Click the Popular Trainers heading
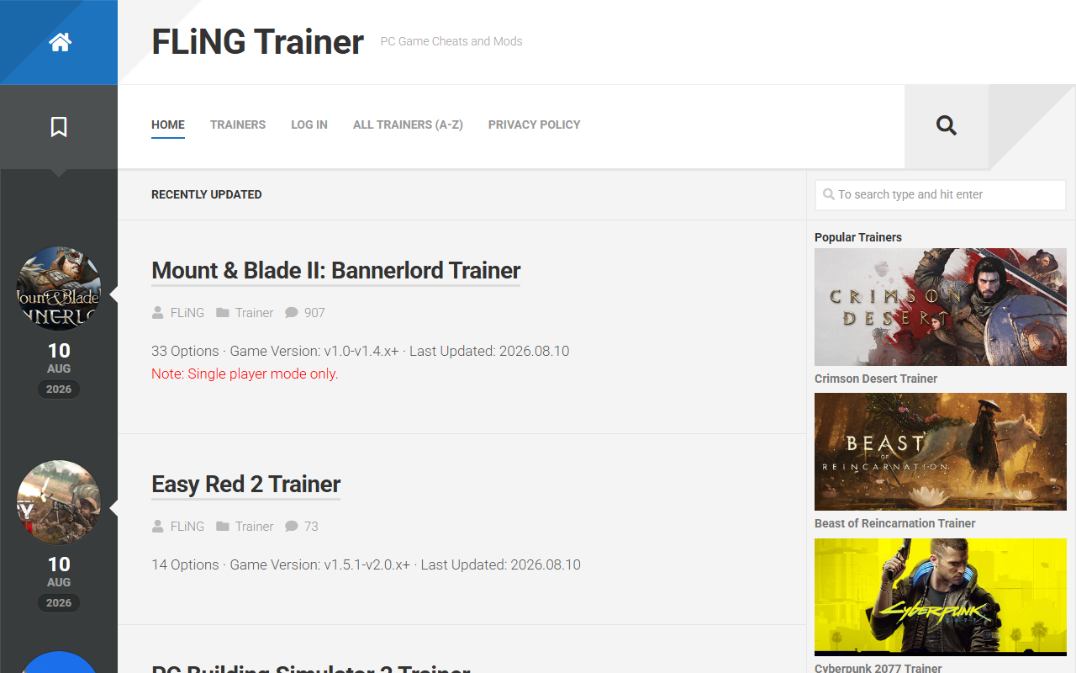Viewport: 1076px width, 673px height. click(858, 237)
